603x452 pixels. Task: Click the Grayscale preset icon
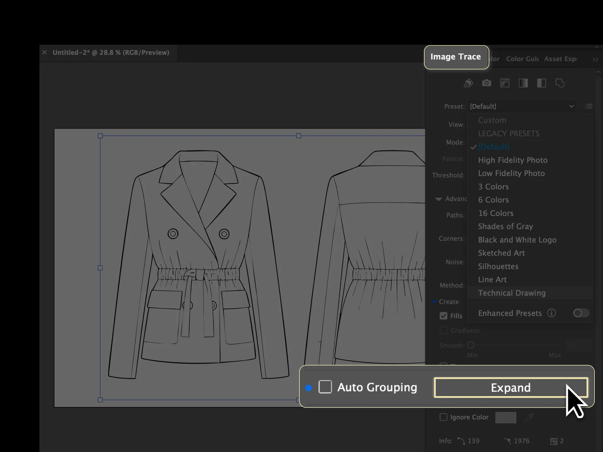[523, 83]
